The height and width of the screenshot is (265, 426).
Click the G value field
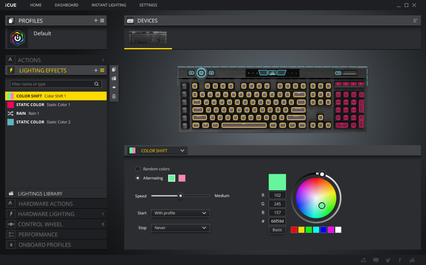[x=277, y=204]
